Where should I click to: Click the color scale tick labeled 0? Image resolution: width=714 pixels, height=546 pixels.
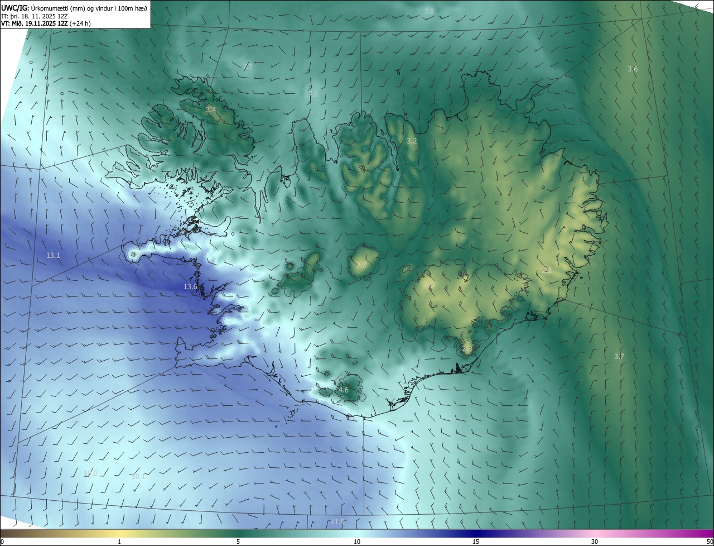(2, 542)
